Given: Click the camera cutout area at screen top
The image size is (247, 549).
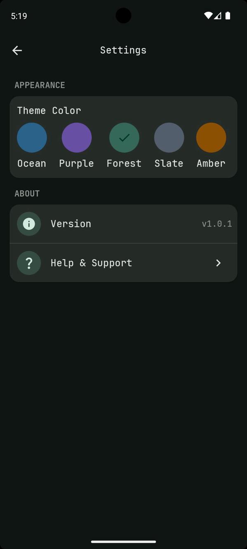Looking at the screenshot, I should click(123, 15).
